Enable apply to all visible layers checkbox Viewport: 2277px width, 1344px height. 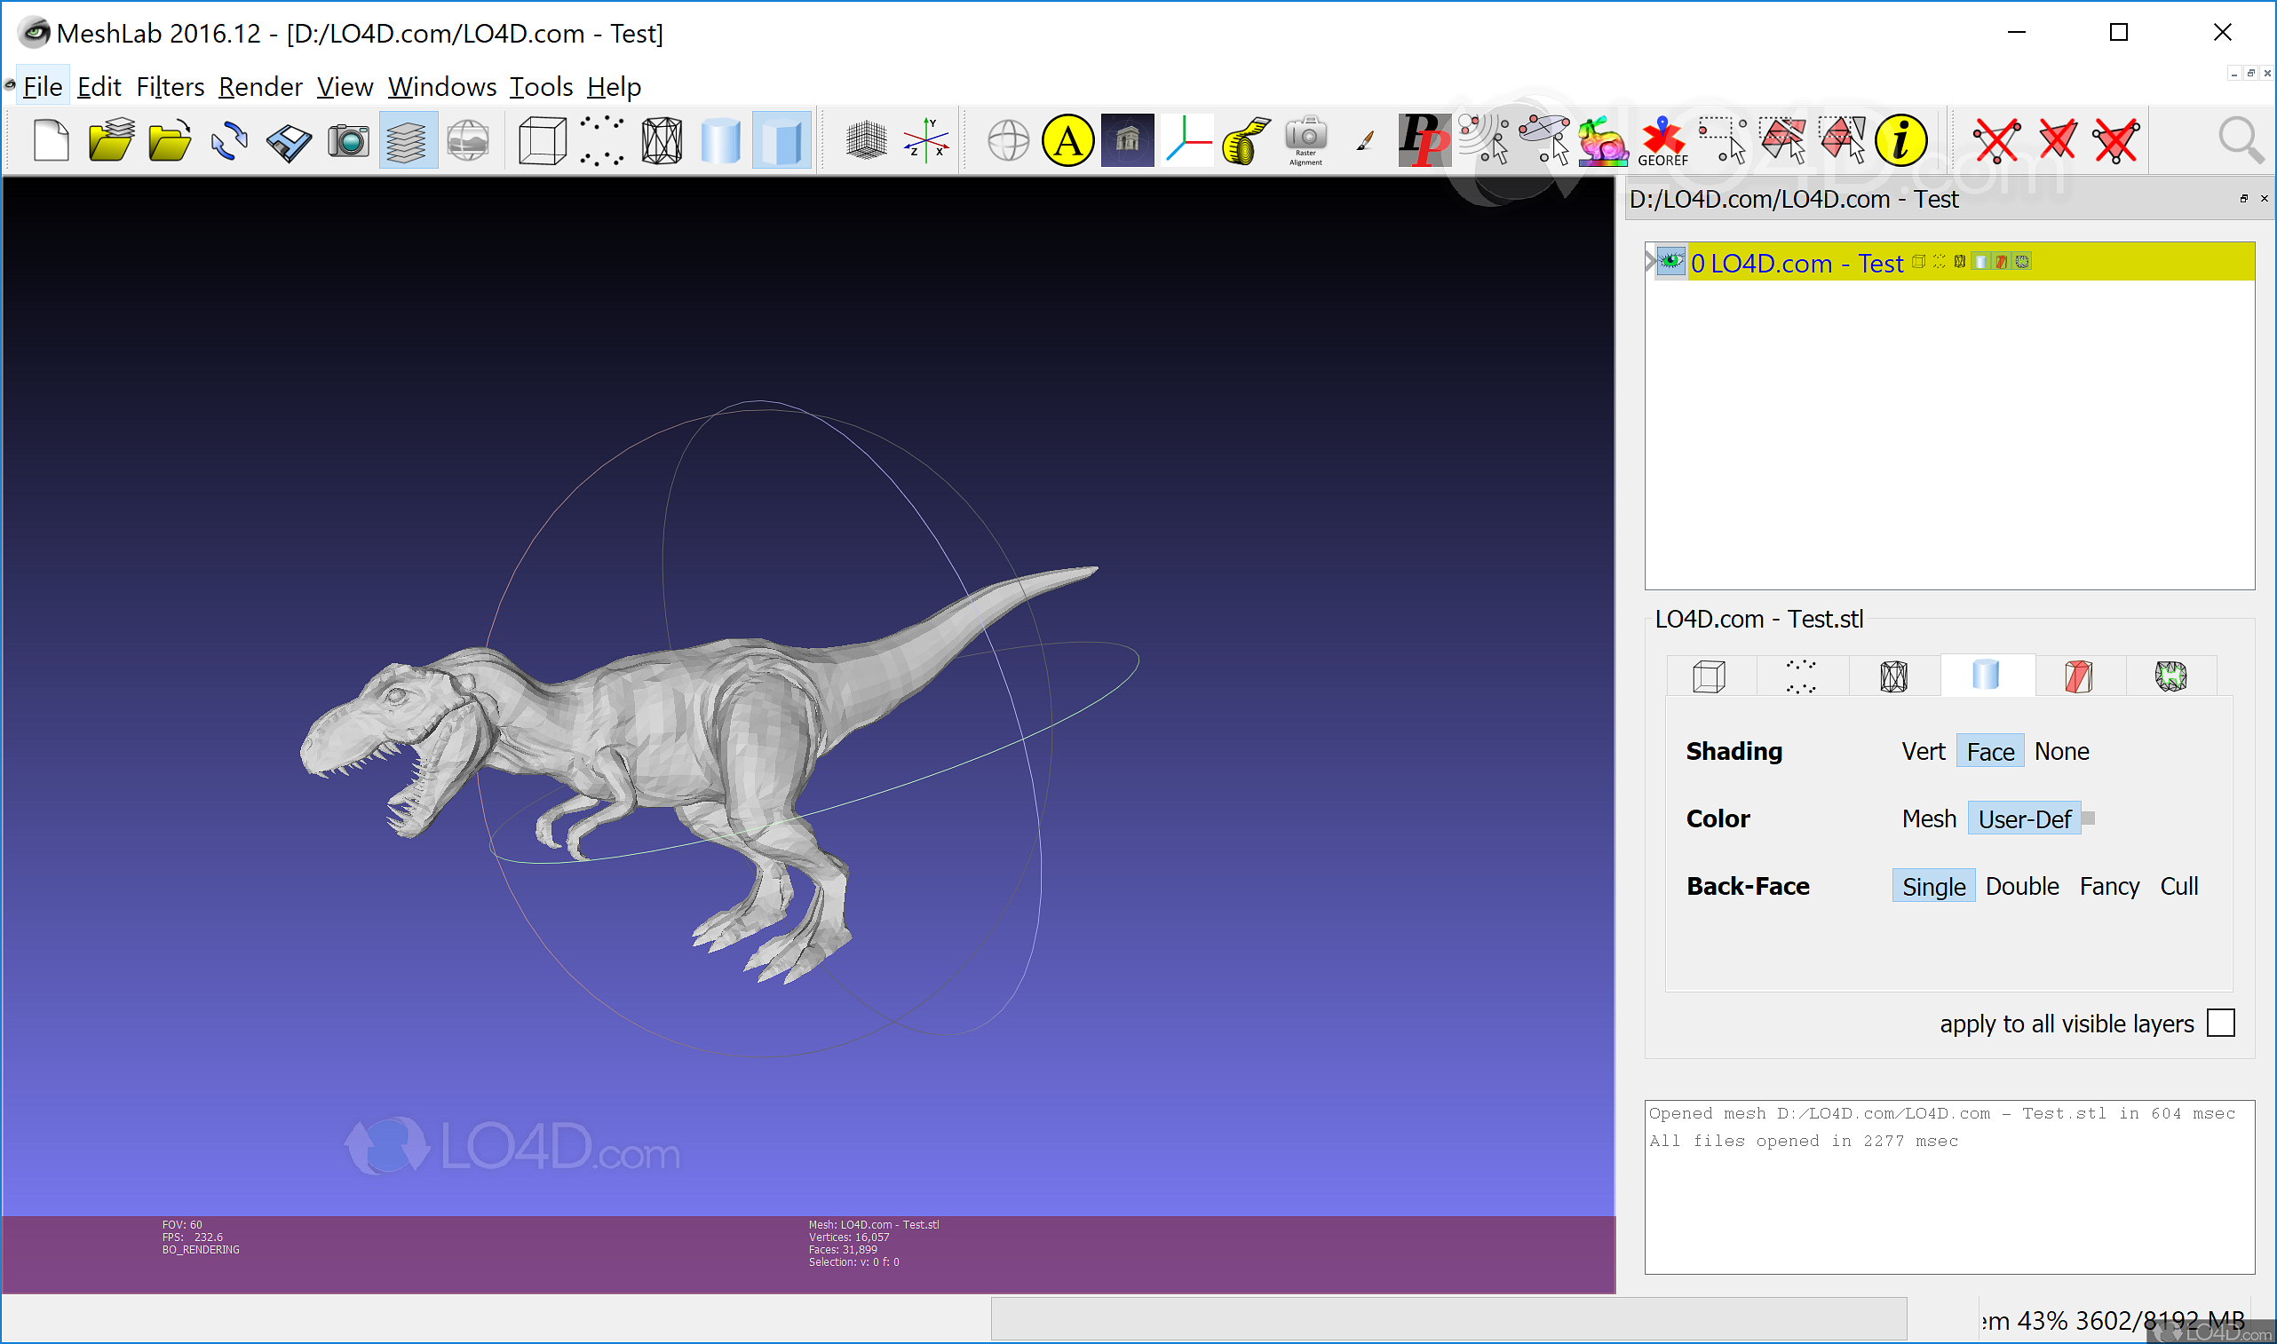2221,1024
